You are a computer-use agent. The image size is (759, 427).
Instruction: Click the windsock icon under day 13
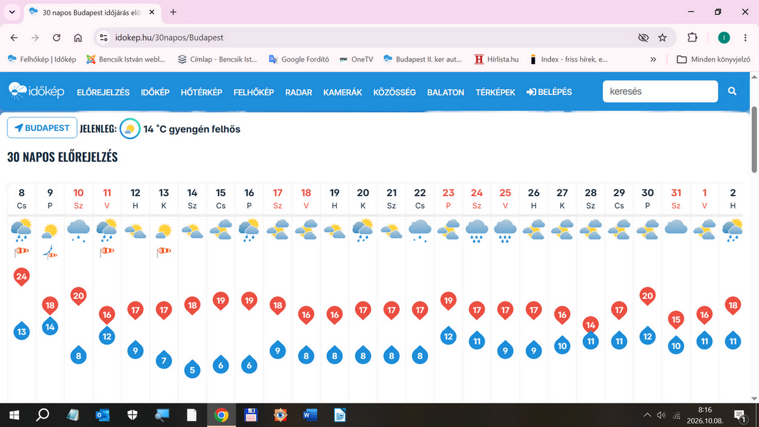(164, 251)
